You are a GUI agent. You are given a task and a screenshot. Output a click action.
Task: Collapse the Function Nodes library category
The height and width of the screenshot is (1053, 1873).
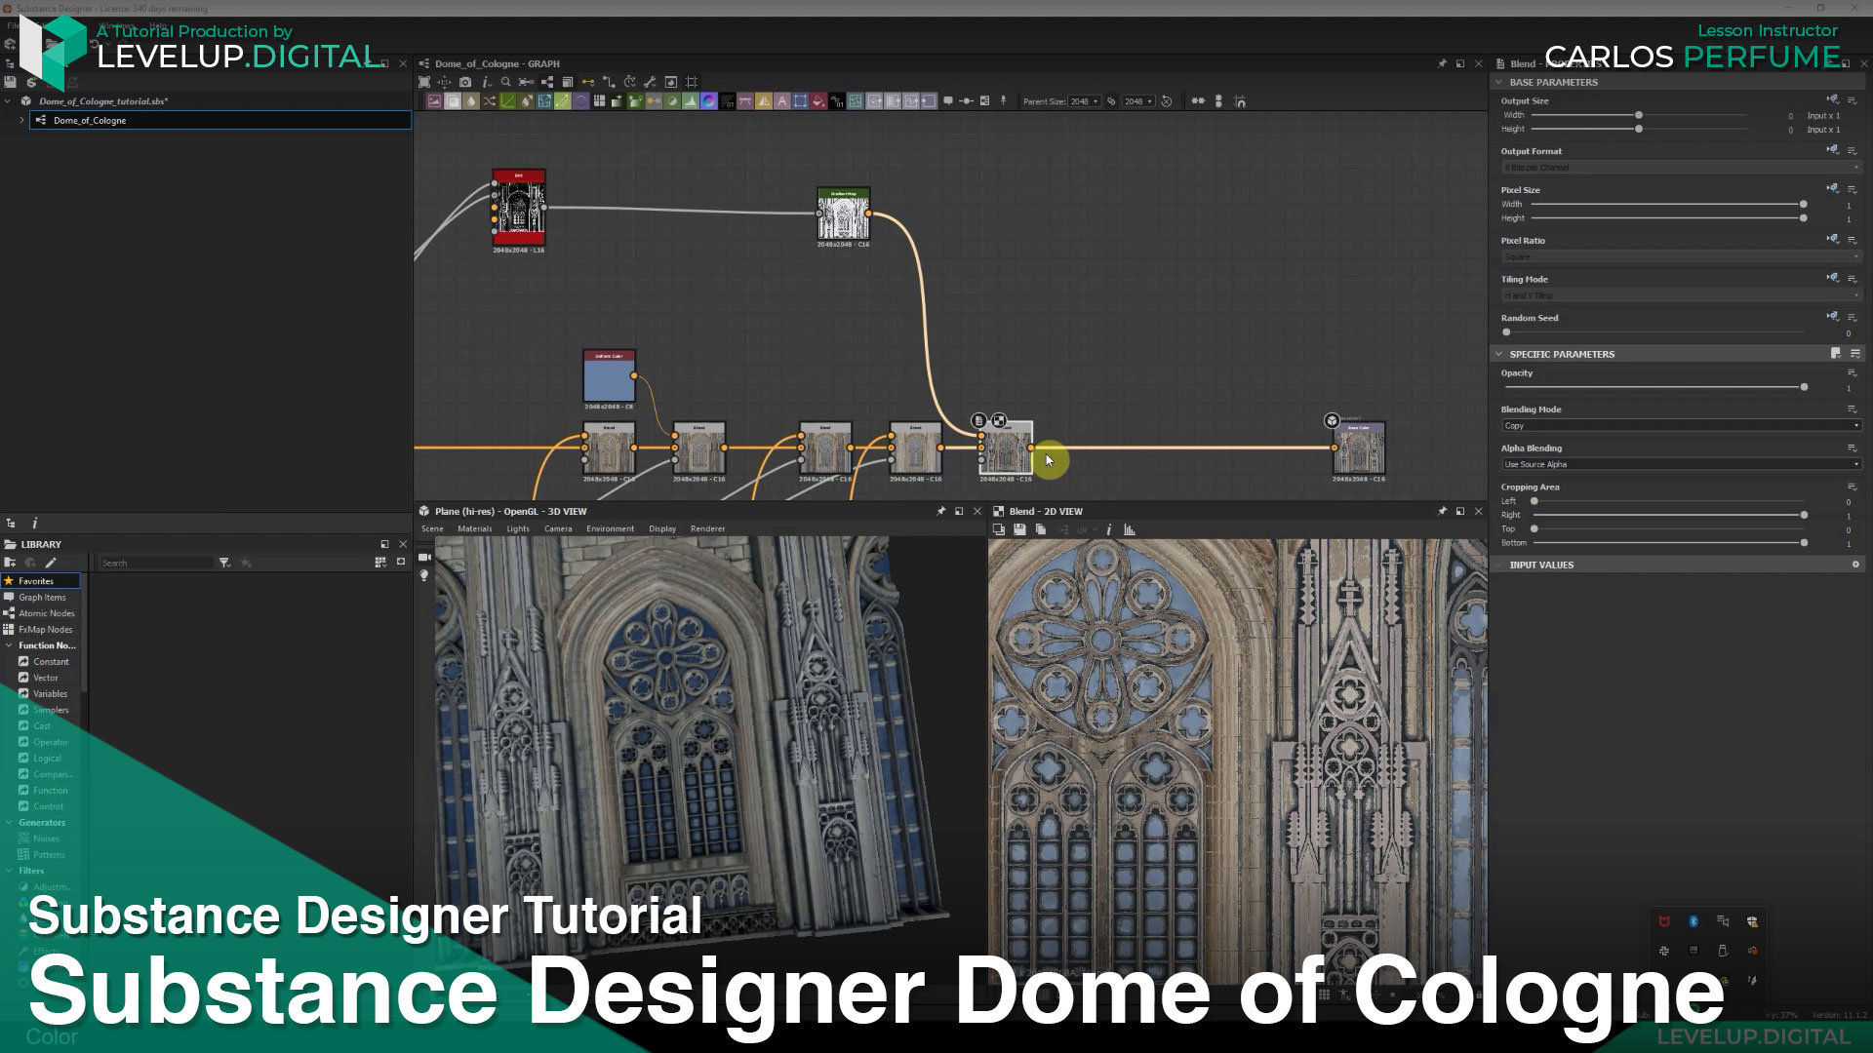click(9, 645)
